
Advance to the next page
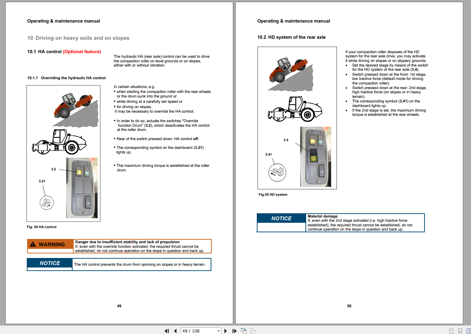[x=225, y=331]
